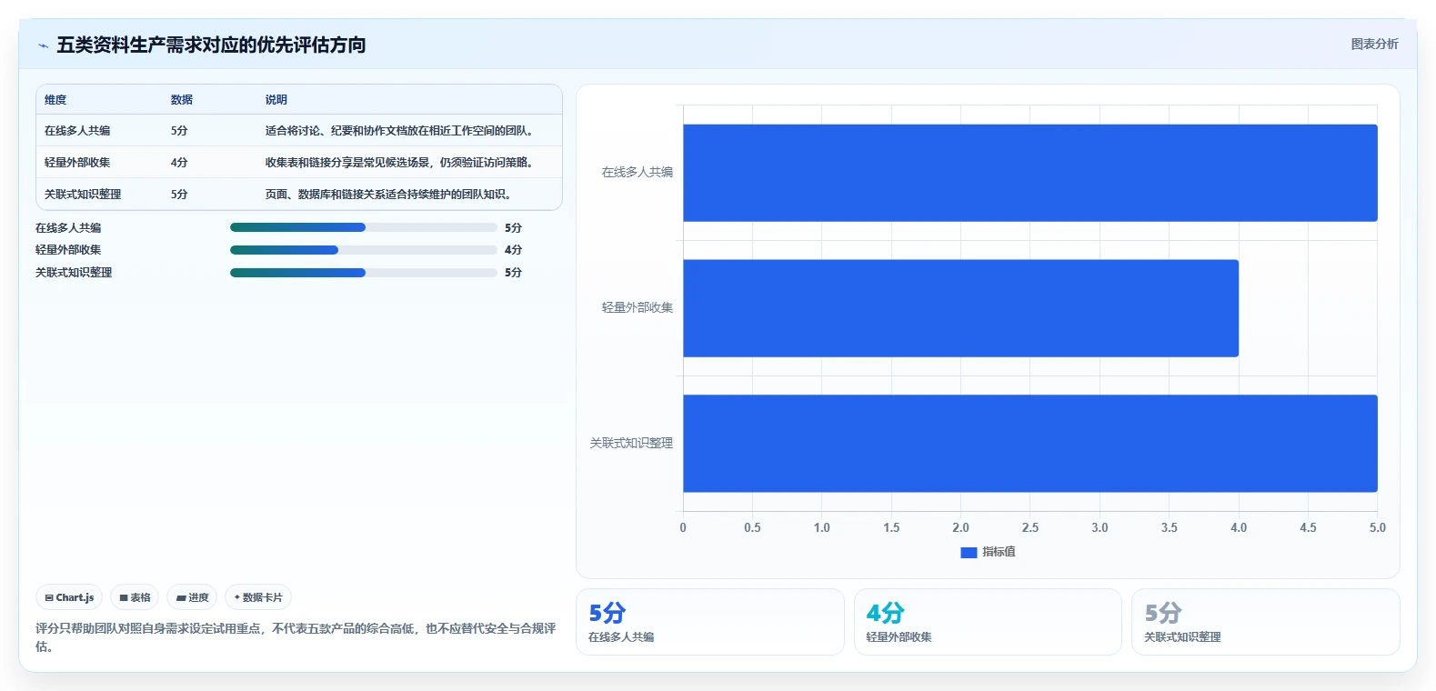Click the Chart.js tag chip

[x=69, y=597]
